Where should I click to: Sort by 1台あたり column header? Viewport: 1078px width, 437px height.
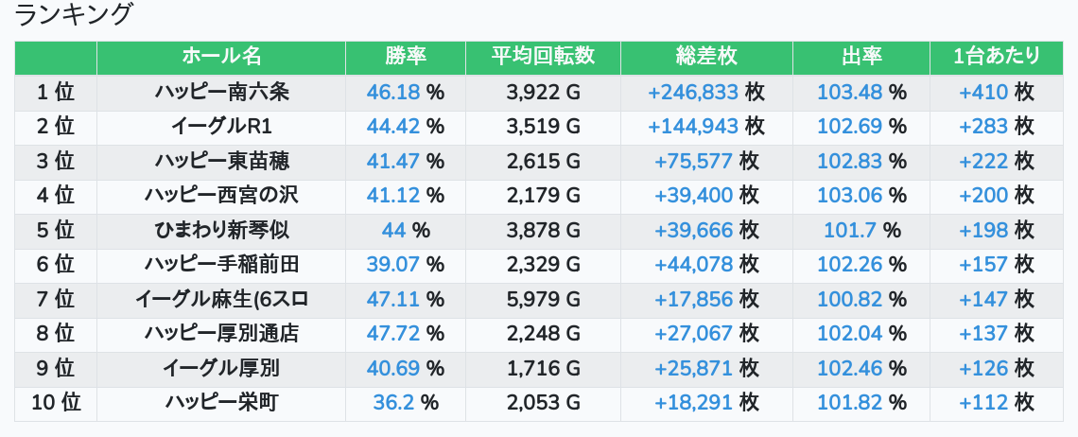(x=997, y=57)
